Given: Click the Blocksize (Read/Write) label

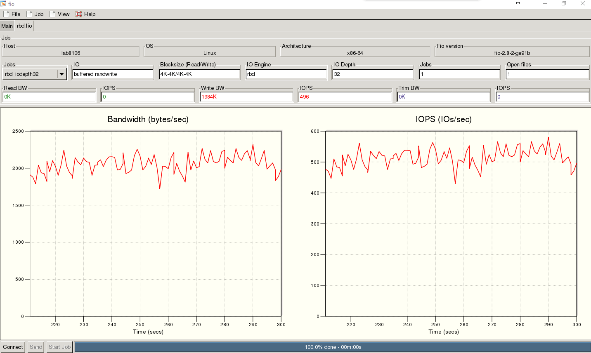Looking at the screenshot, I should pyautogui.click(x=188, y=64).
